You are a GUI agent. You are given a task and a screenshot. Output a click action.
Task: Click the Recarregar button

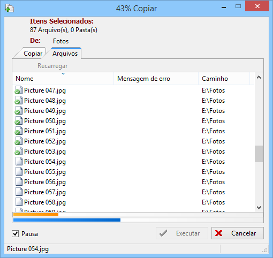click(52, 66)
